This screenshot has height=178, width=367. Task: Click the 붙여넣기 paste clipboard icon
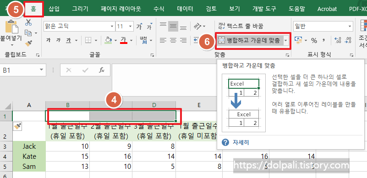[x=11, y=26]
